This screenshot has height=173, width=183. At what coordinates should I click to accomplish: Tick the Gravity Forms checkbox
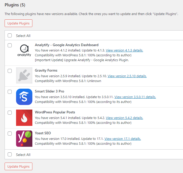[x=10, y=71]
